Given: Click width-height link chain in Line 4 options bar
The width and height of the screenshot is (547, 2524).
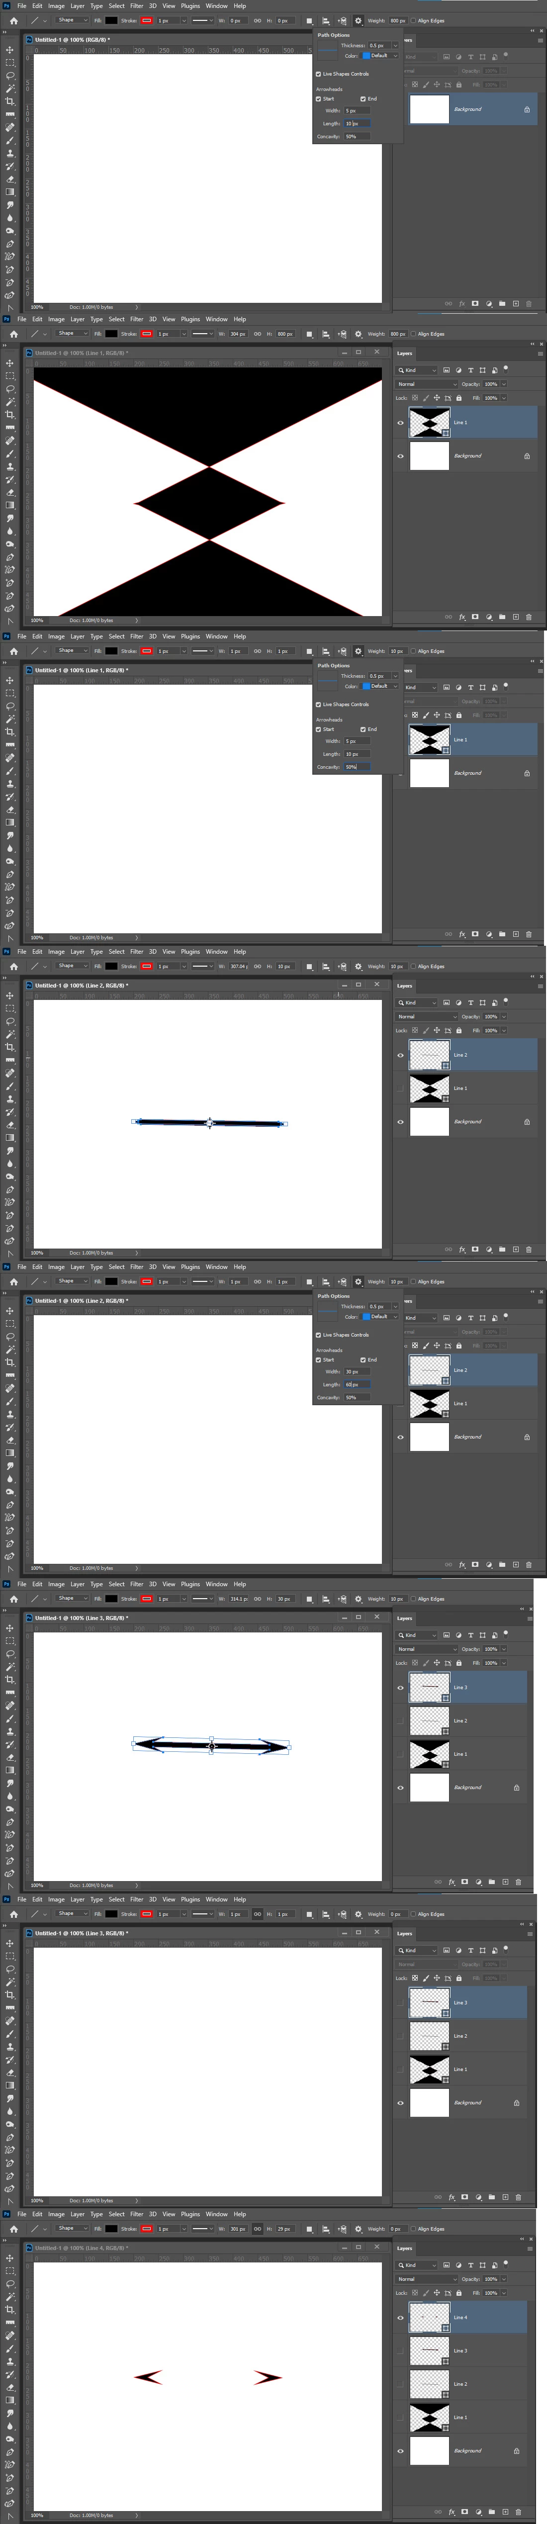Looking at the screenshot, I should pos(257,2228).
